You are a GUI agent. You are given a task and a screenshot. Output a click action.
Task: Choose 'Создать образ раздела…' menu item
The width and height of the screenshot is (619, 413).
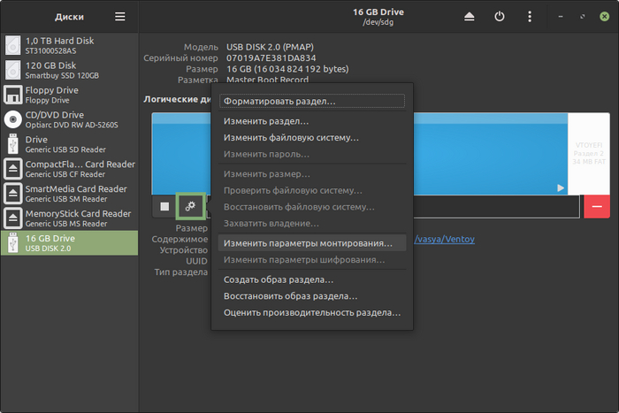click(279, 279)
